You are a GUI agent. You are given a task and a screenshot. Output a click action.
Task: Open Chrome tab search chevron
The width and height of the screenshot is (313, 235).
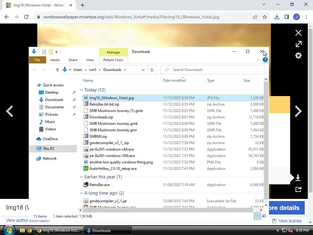(264, 4)
